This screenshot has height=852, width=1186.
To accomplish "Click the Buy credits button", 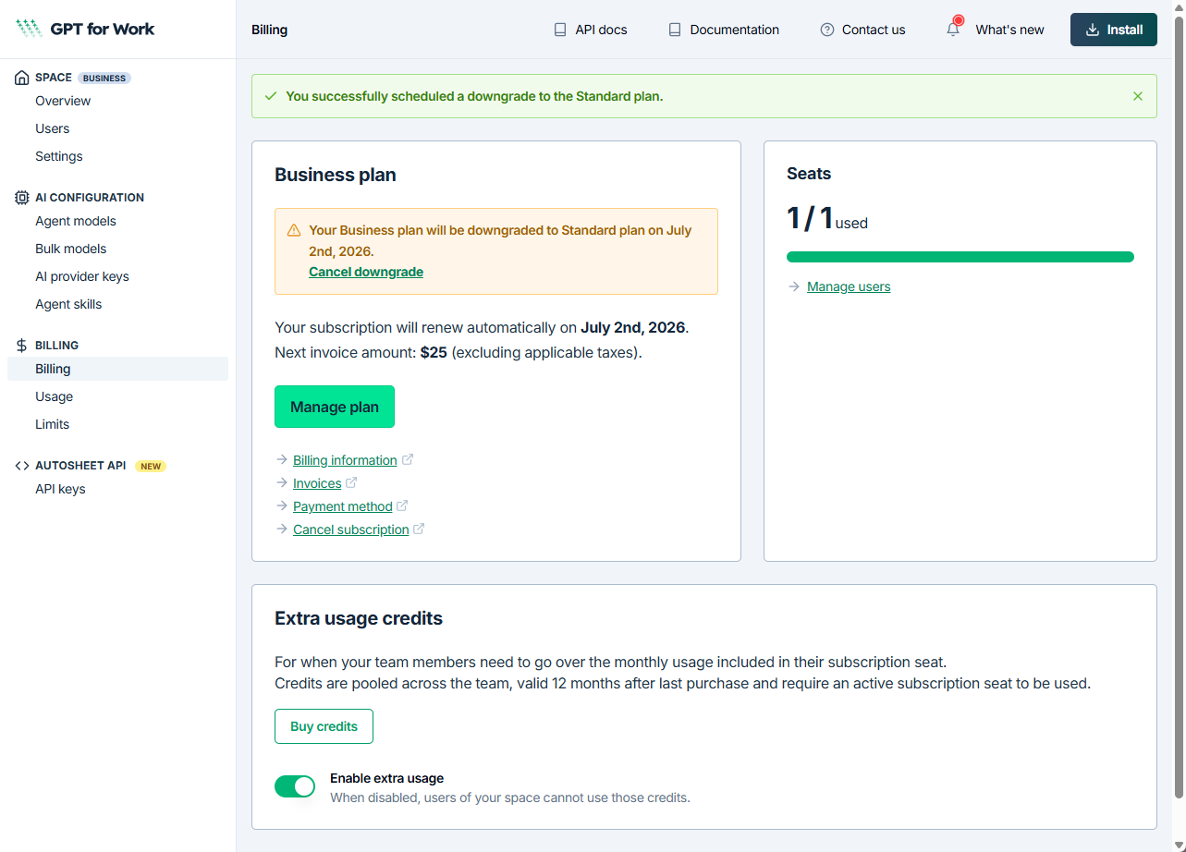I will click(324, 726).
